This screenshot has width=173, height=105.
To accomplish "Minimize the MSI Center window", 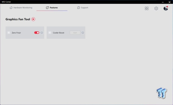I will tap(163, 2).
